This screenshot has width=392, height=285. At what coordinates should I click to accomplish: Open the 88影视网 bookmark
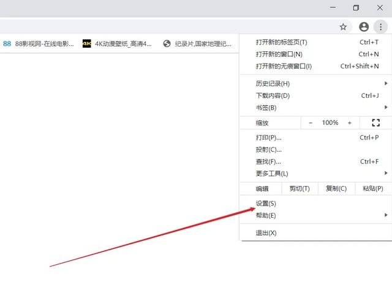38,43
